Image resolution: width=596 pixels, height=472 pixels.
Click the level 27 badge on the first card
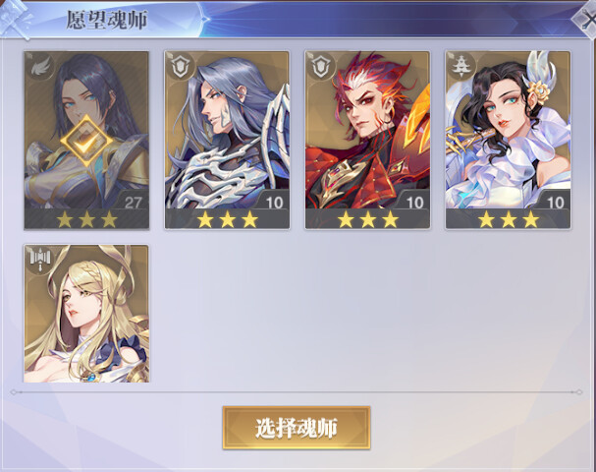[x=133, y=202]
